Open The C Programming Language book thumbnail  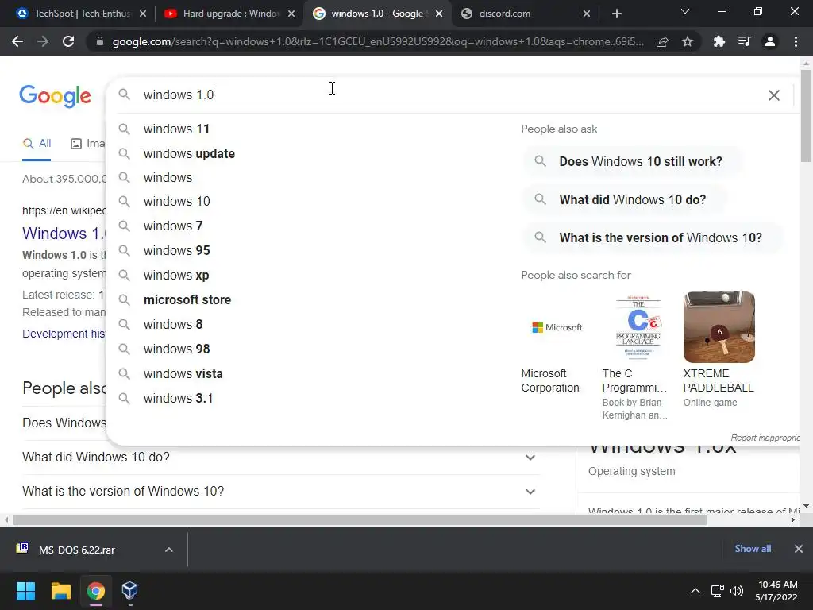coord(638,327)
